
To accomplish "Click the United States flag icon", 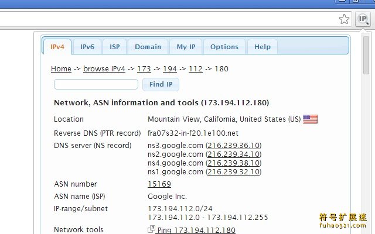I will pos(310,119).
